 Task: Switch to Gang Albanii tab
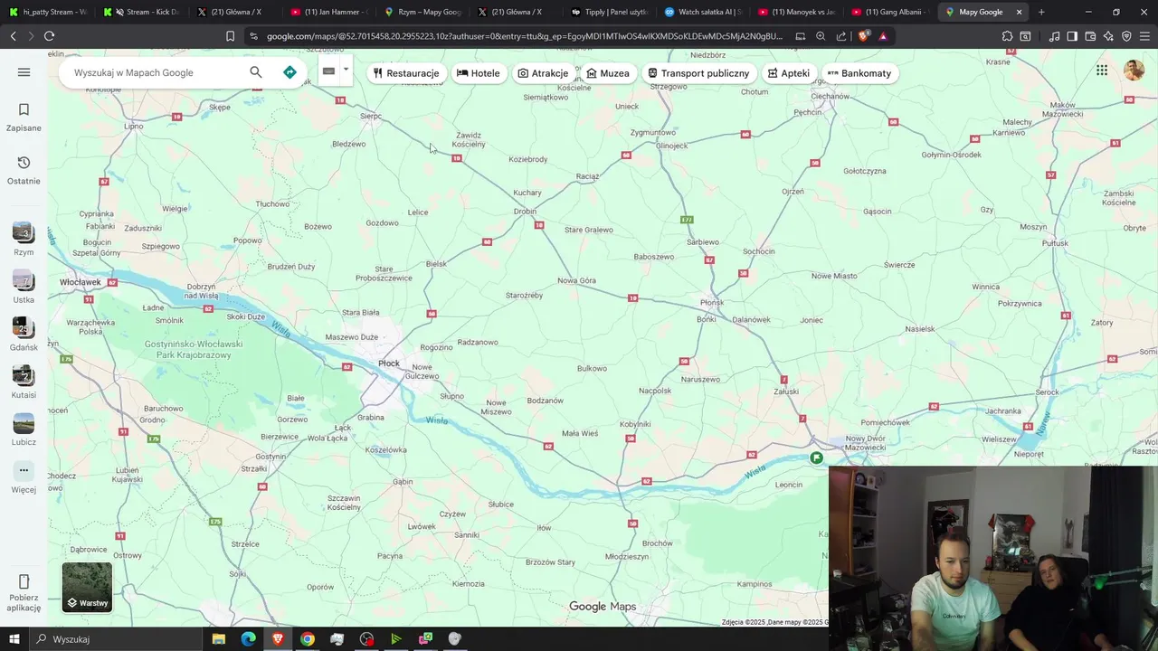pyautogui.click(x=891, y=12)
